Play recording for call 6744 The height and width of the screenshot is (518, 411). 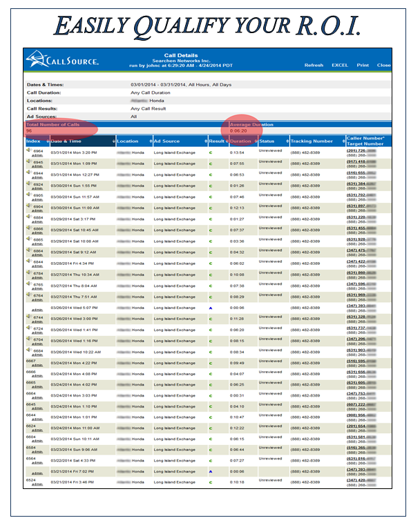click(29, 317)
